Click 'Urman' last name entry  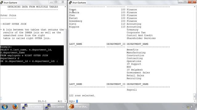tap(73, 9)
